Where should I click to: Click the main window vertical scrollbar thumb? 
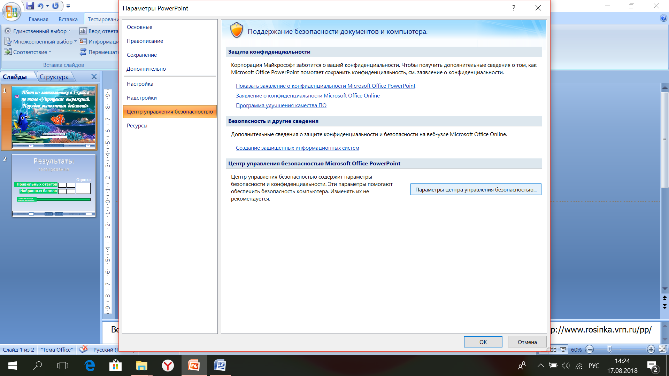pyautogui.click(x=665, y=140)
